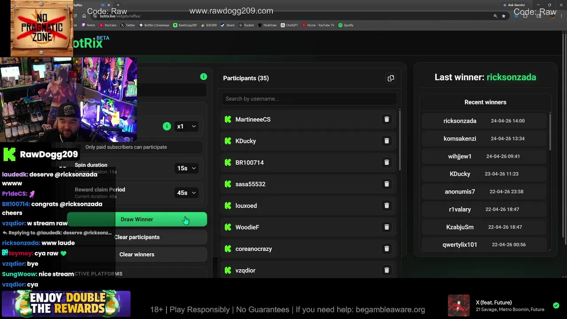Open a new browser tab

click(x=118, y=5)
